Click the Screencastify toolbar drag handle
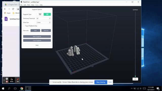162x91 pixels. (x=4, y=80)
